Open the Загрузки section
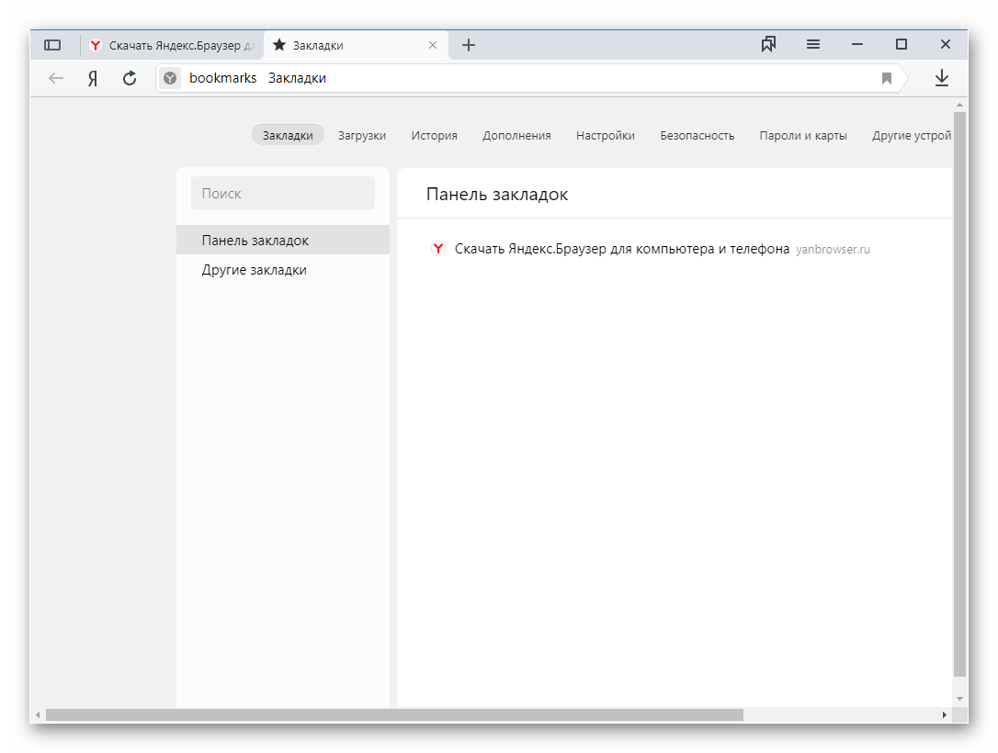Screen dimensions: 998x753 pos(362,135)
